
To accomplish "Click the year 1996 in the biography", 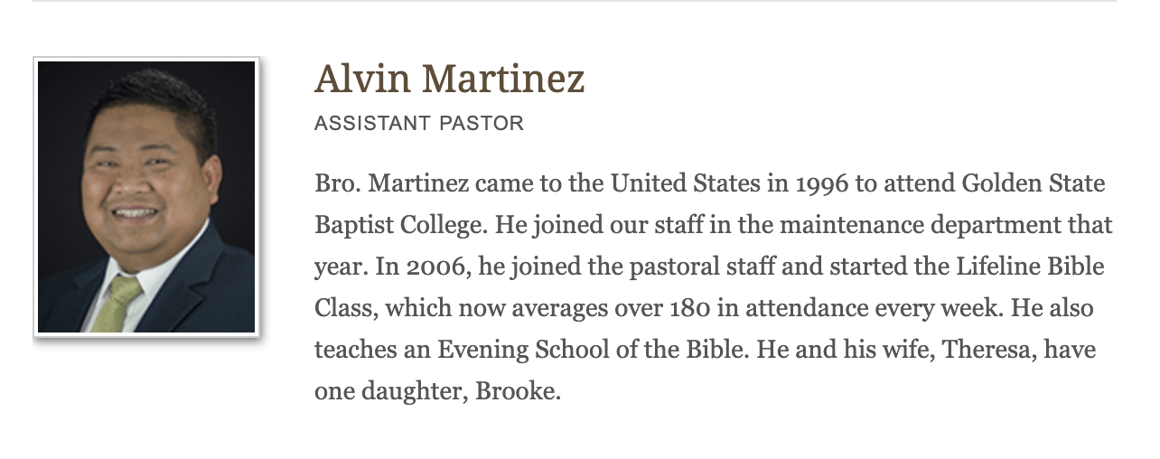I will 821,183.
